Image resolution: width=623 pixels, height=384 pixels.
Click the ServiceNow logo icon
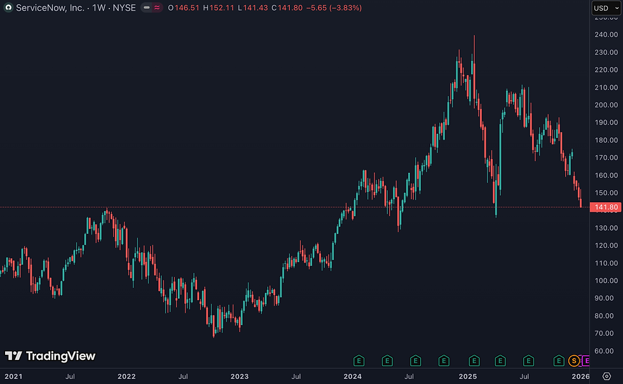coord(8,8)
